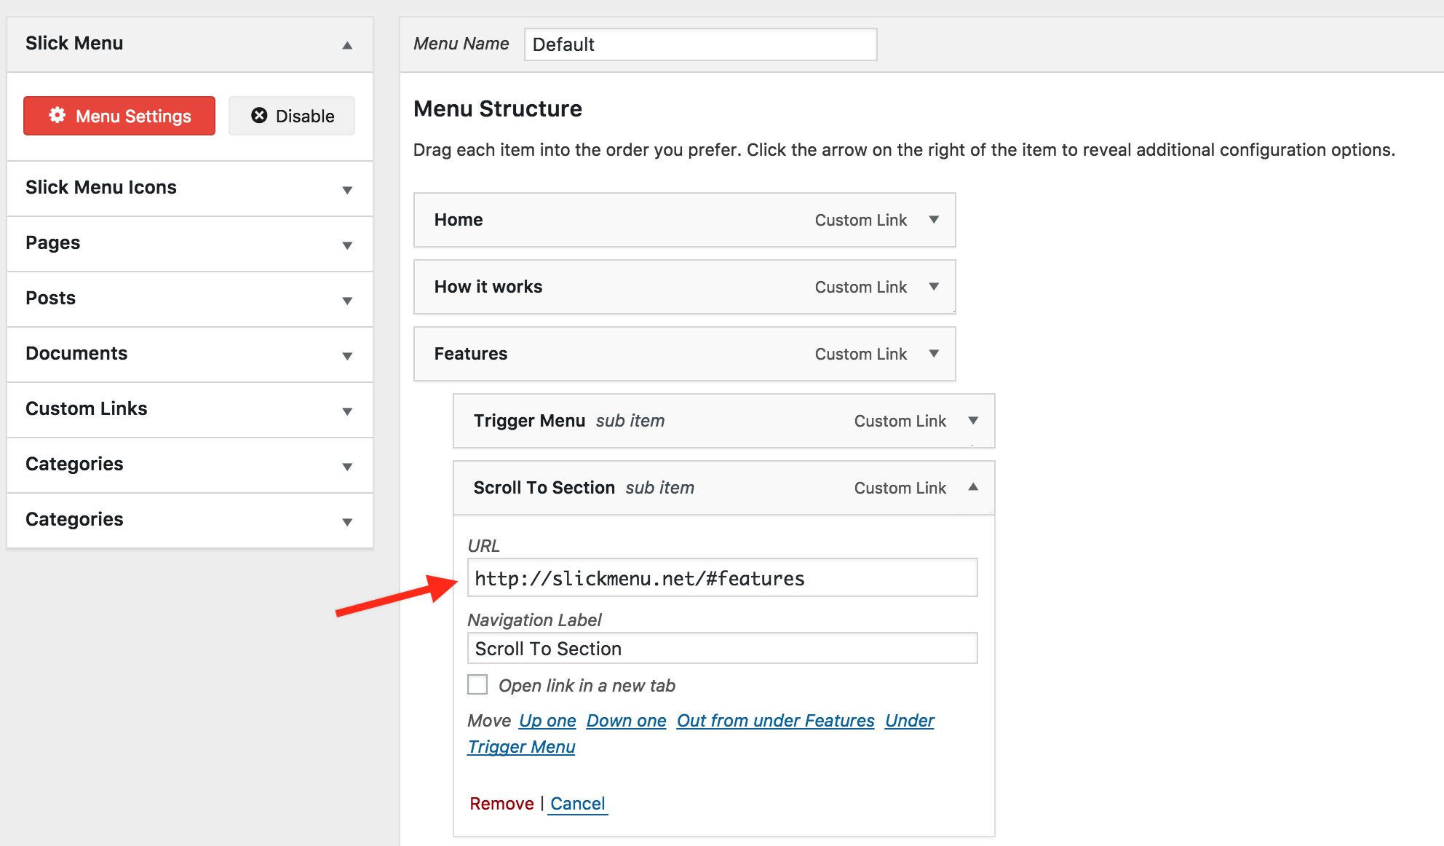Expand the Slick Menu Icons panel

tap(347, 189)
